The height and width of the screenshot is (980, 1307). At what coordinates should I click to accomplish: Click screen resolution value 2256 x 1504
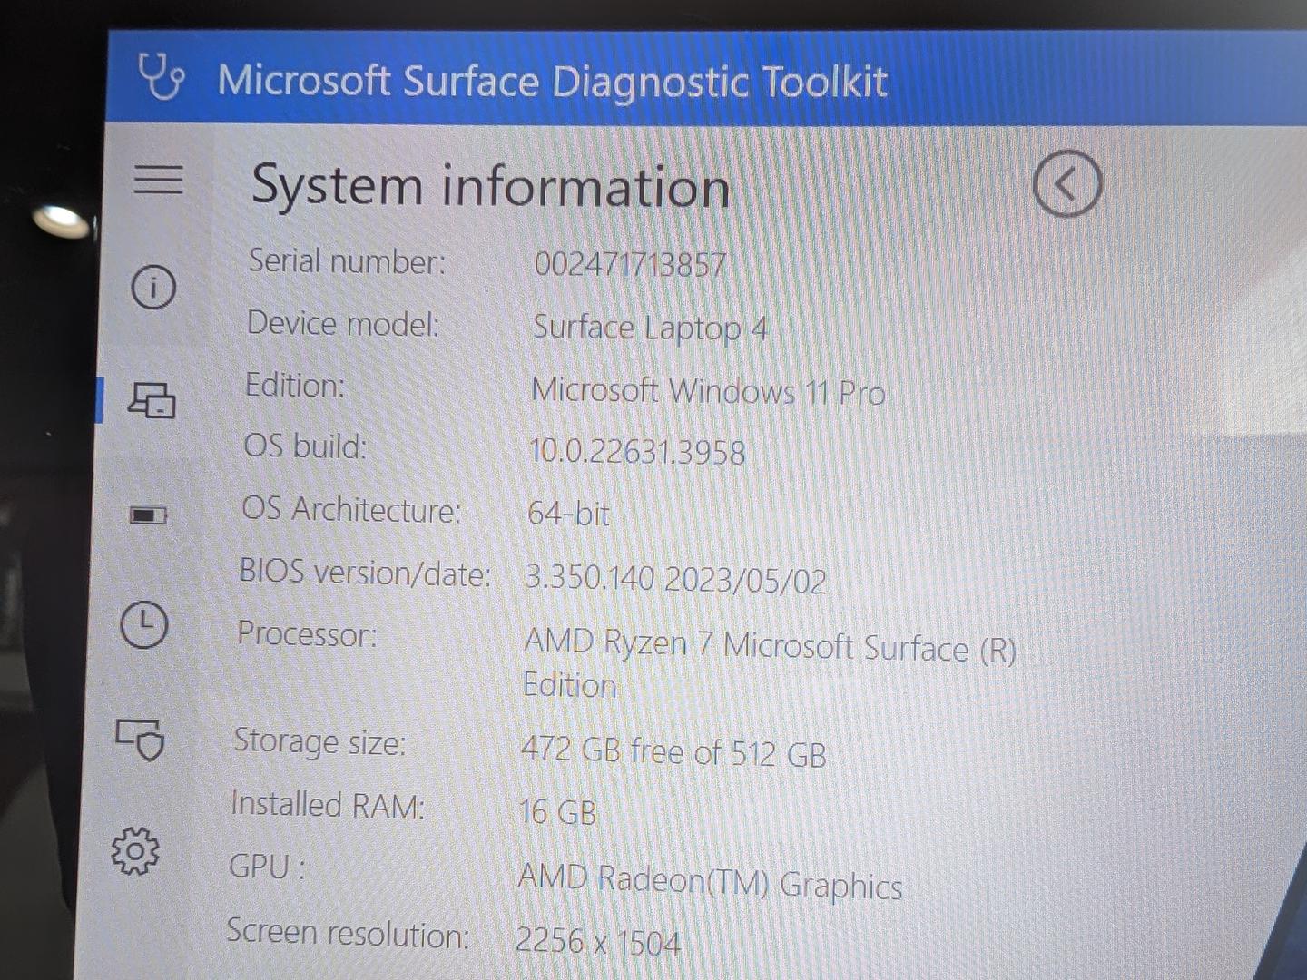click(x=598, y=942)
